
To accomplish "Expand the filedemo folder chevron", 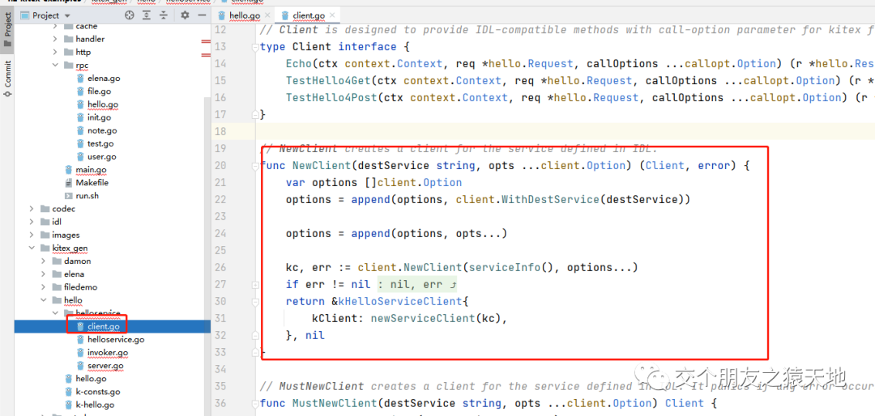I will pos(44,287).
